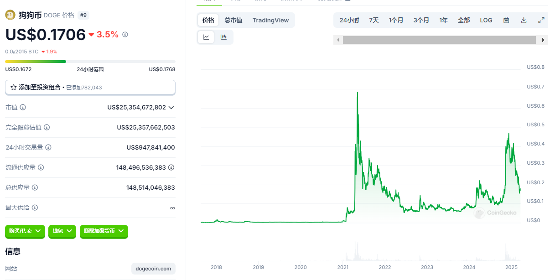
Task: Open info icon beside 完全摊薄估值
Action: [47, 127]
